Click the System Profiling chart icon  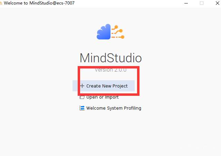tap(82, 108)
